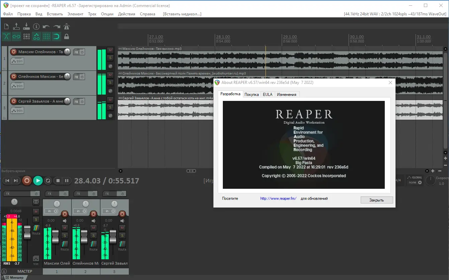This screenshot has width=449, height=280.
Task: Arm track 3 Сергей Завьялов for recording
Action: coord(13,101)
